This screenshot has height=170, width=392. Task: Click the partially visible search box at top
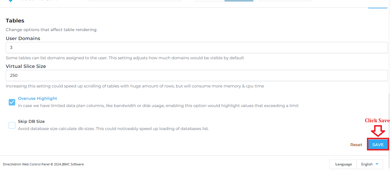point(134,1)
